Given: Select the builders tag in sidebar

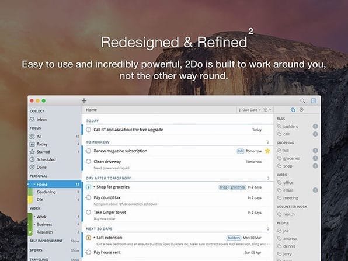Looking at the screenshot, I should pos(297,127).
